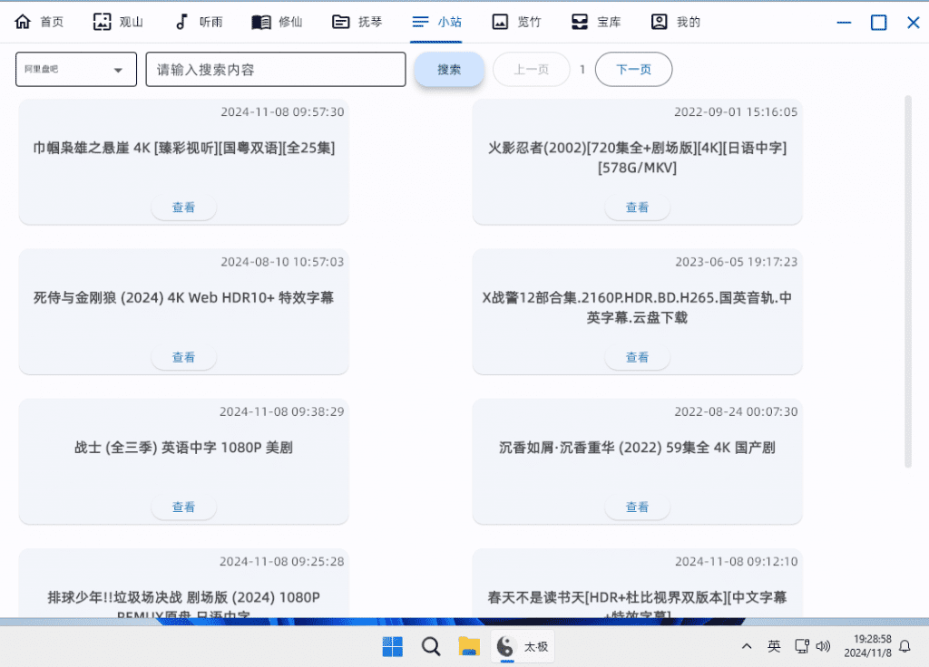
Task: Click 查看 under 战士 (全三季)
Action: 183,507
